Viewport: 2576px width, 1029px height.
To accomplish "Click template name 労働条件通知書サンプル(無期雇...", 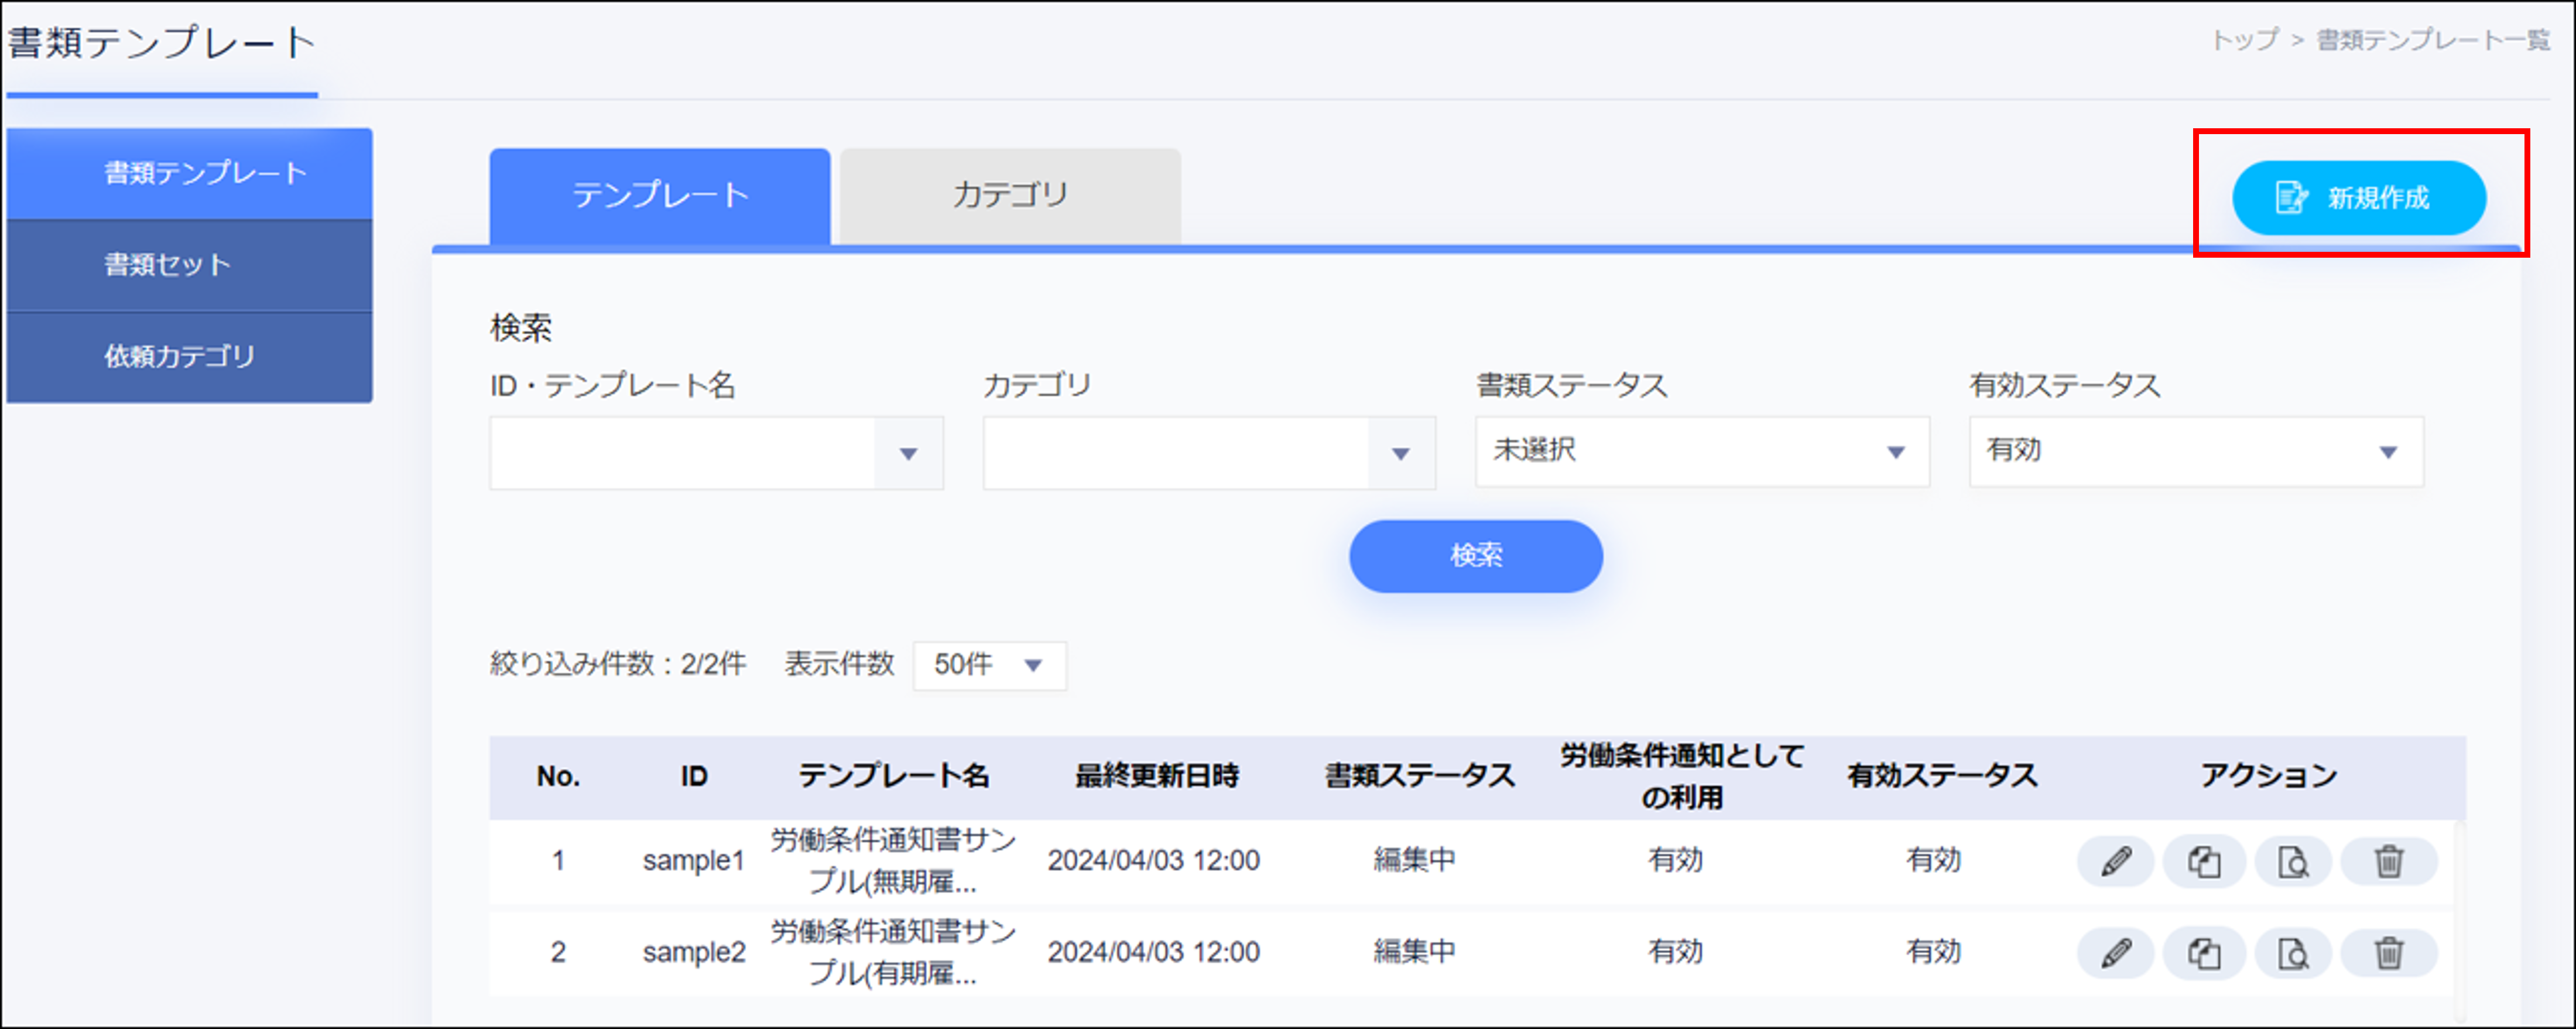I will [893, 861].
